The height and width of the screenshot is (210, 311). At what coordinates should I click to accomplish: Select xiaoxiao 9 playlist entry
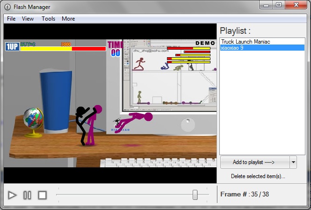(x=262, y=48)
